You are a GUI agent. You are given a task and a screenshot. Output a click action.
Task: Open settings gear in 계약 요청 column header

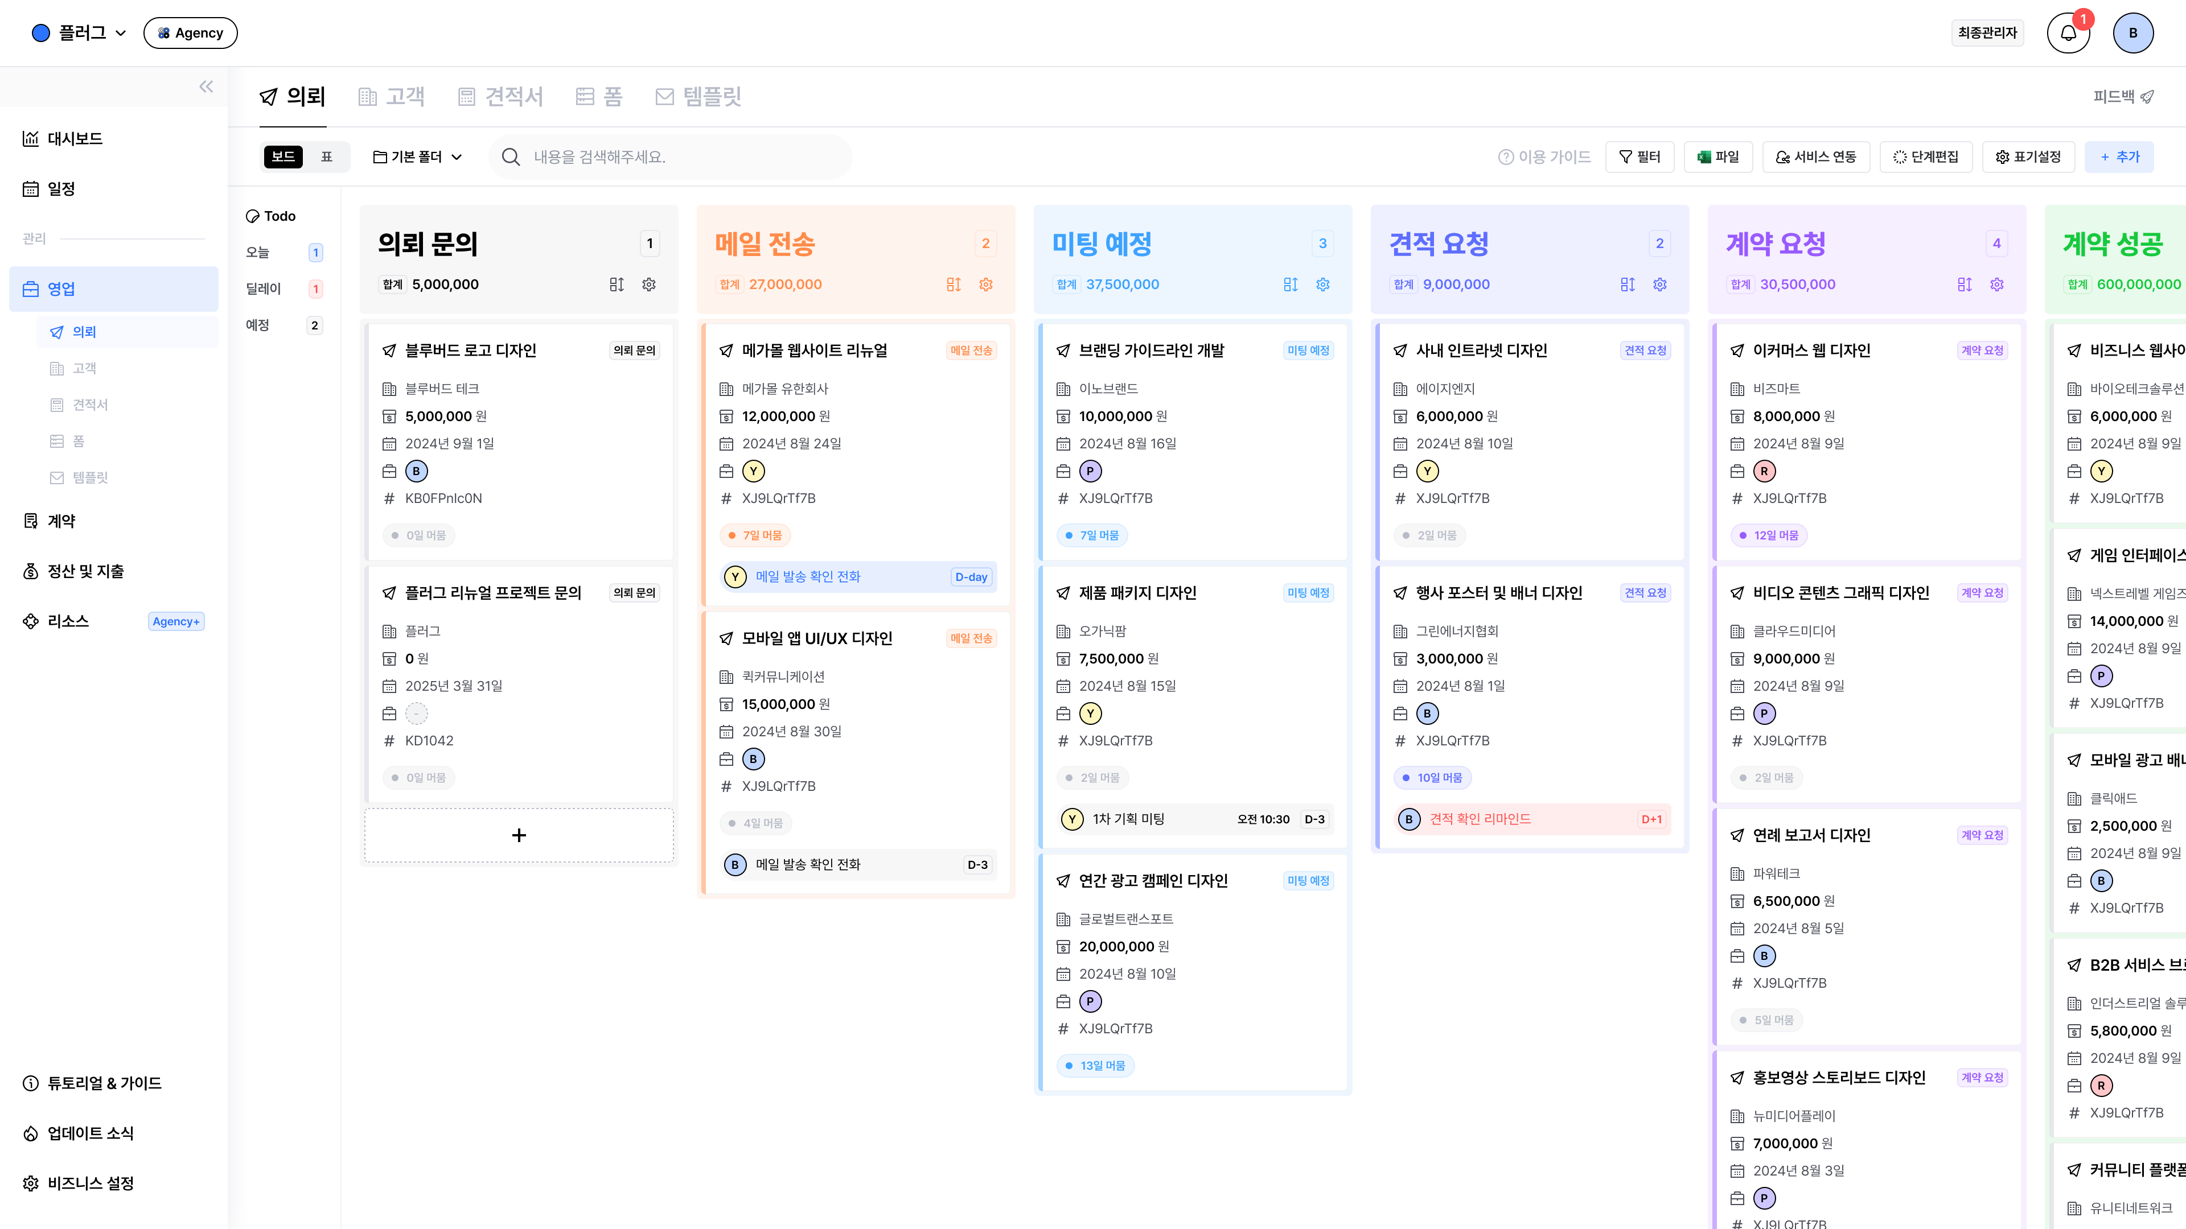[1997, 285]
